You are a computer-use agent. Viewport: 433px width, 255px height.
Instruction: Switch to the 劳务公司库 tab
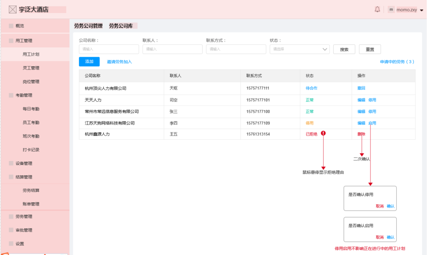[x=121, y=26]
